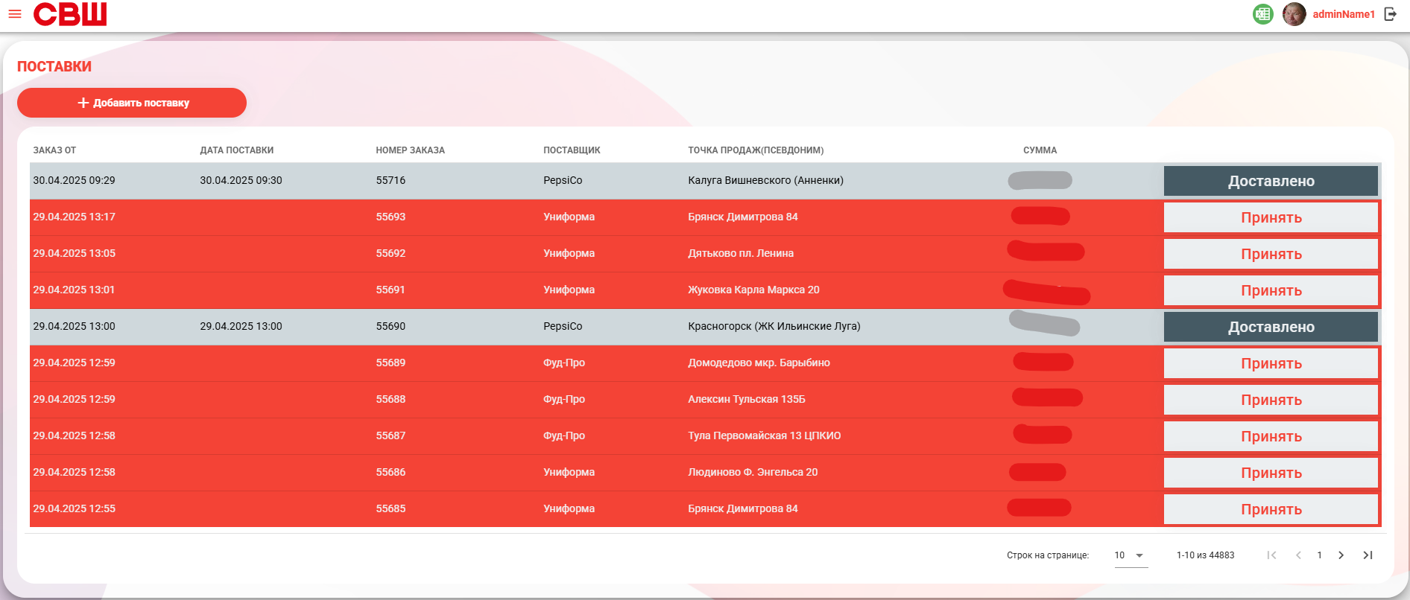Click Добавить поставку button
The width and height of the screenshot is (1410, 600).
pyautogui.click(x=132, y=103)
